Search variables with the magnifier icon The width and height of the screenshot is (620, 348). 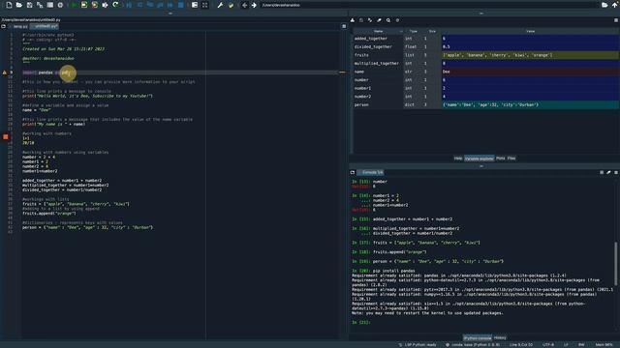pyautogui.click(x=387, y=20)
